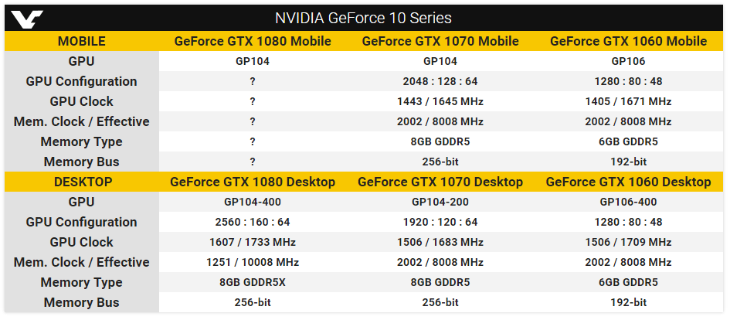Click GeForce GTX 1080 Mobile column header

pyautogui.click(x=253, y=41)
